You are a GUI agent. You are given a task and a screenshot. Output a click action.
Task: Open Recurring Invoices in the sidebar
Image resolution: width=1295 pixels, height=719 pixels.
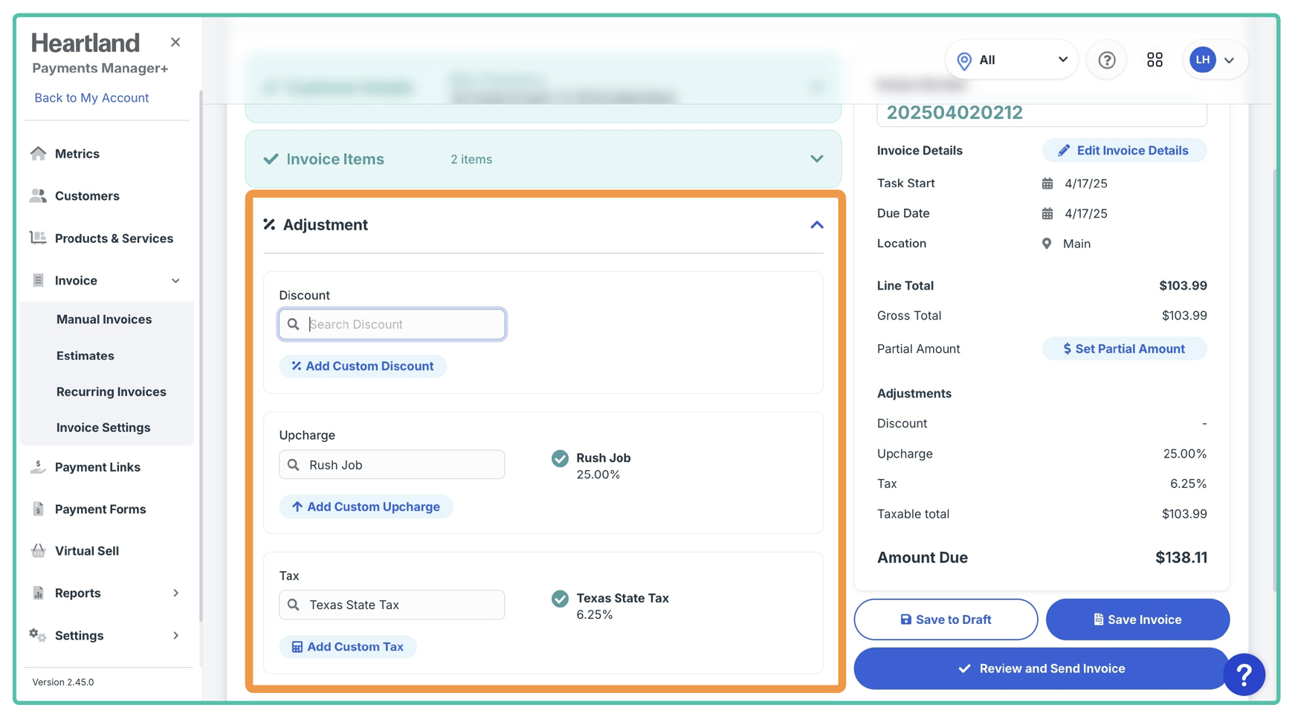pos(111,391)
